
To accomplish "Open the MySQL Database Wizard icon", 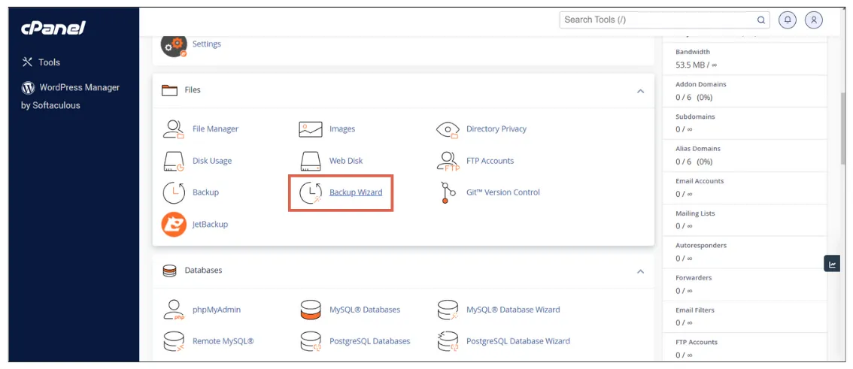I will pyautogui.click(x=448, y=310).
